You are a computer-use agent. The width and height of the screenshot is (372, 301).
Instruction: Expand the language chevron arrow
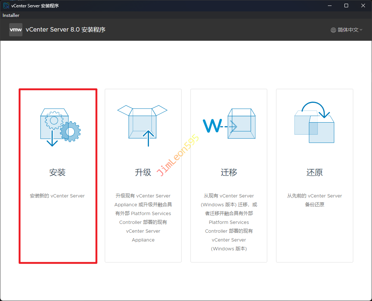pos(361,30)
